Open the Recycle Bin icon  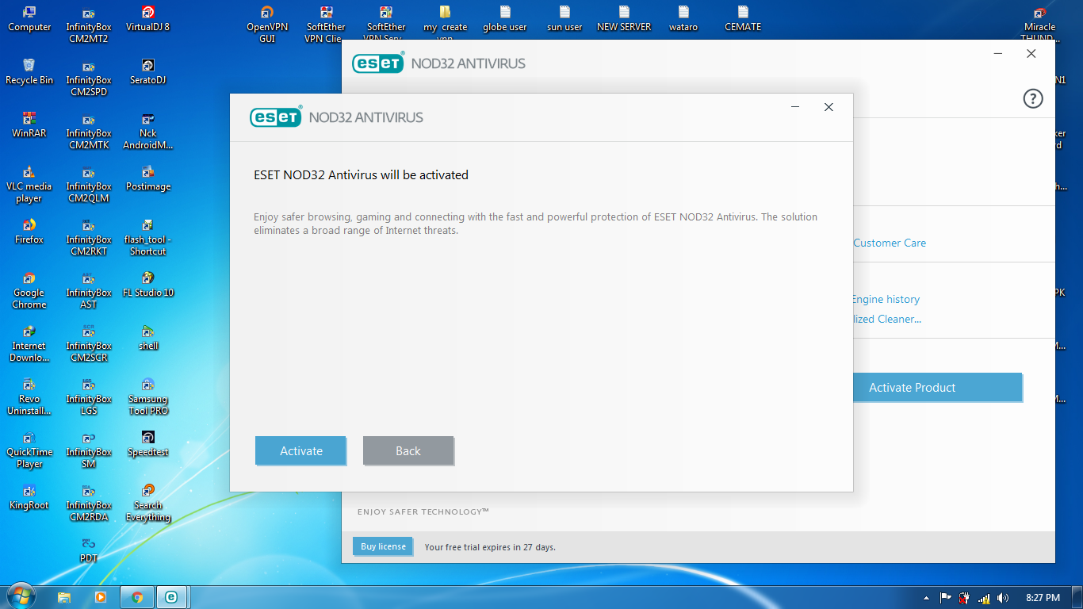29,73
